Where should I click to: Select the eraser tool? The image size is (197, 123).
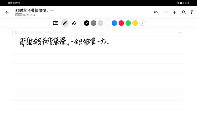click(x=74, y=23)
